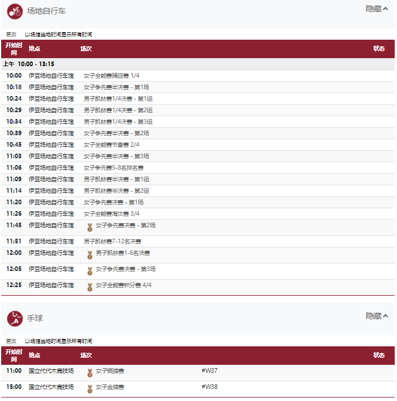Click medal icon for 女子全能赛积分赛 4/4
397x401 pixels.
point(90,287)
